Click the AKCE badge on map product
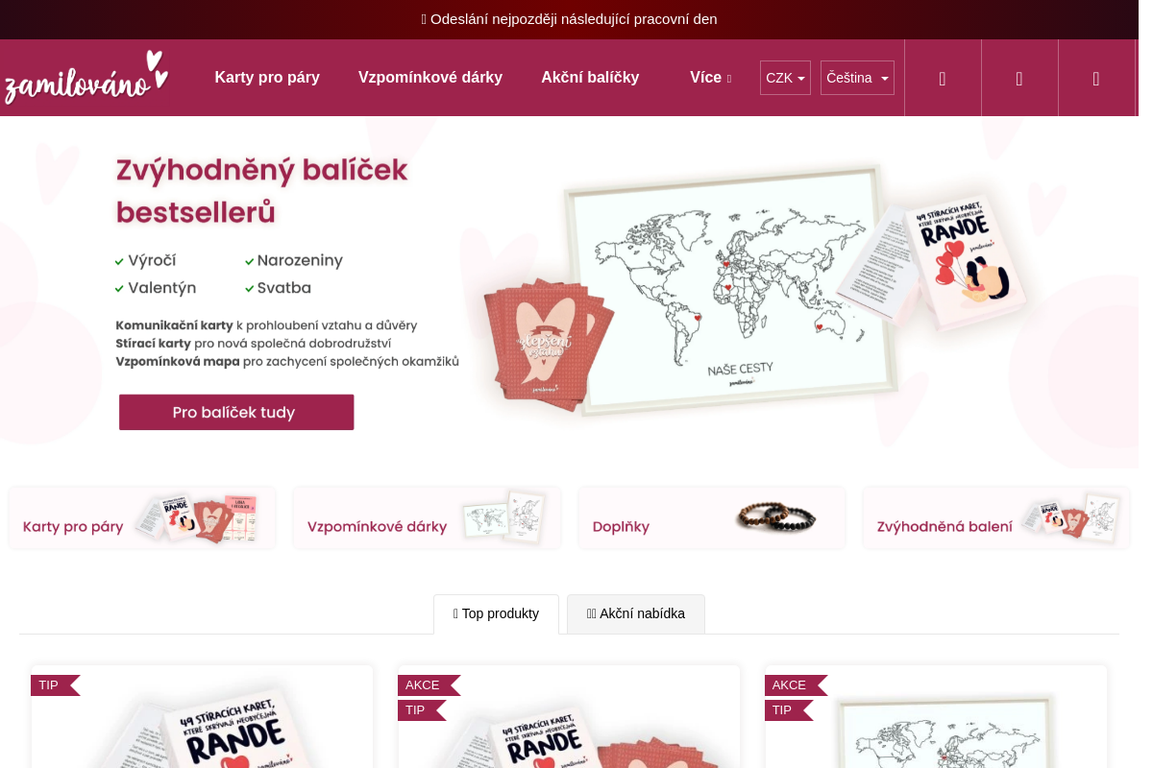This screenshot has width=1153, height=768. (795, 685)
